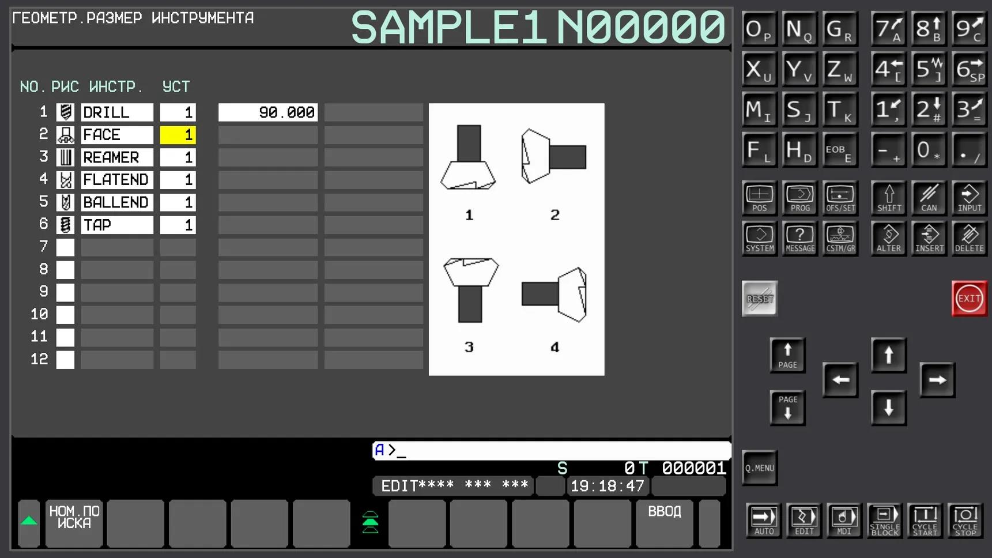This screenshot has width=992, height=558.
Task: Open the PROG program screen key
Action: [799, 198]
